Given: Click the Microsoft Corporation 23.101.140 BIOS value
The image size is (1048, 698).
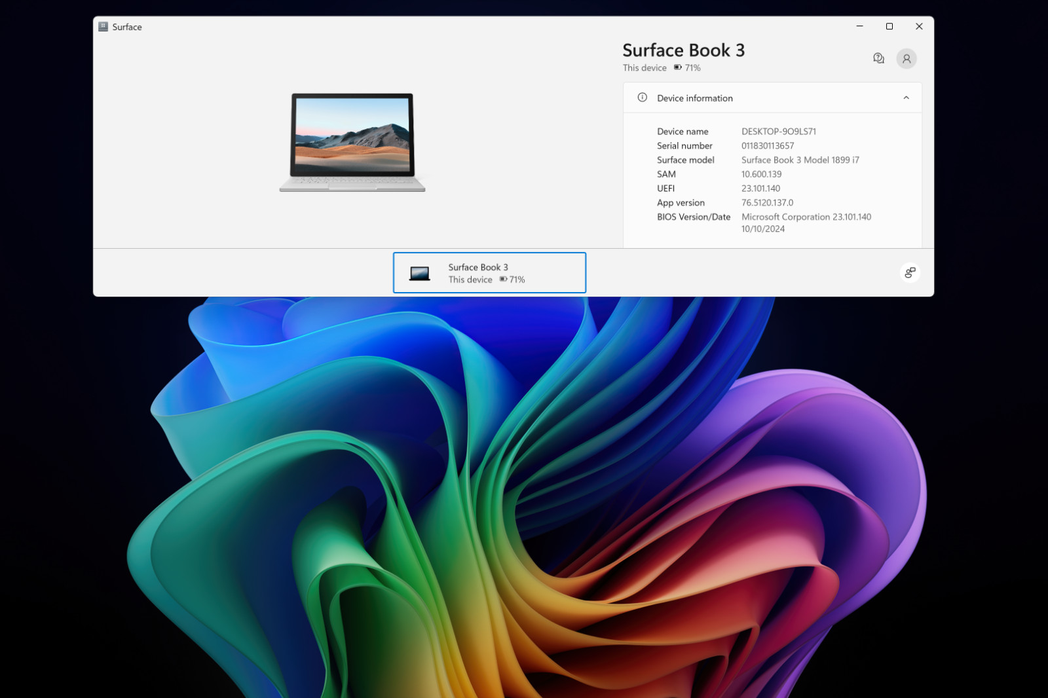Looking at the screenshot, I should (806, 217).
